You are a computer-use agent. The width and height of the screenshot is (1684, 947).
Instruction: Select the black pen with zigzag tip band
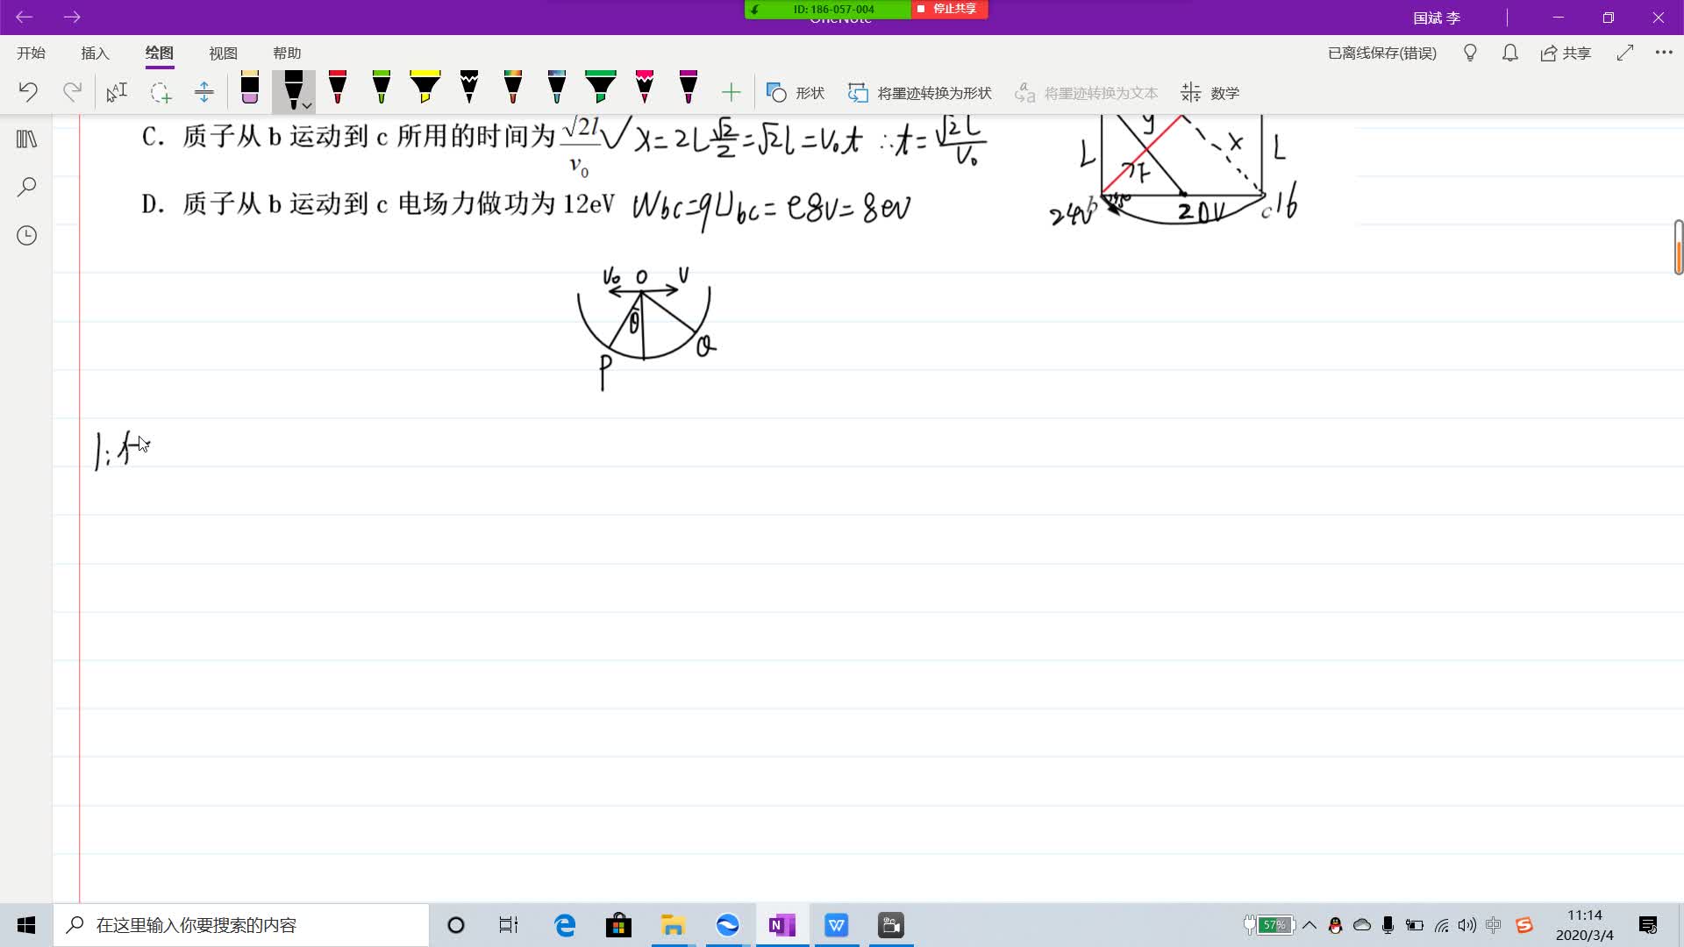click(x=469, y=88)
